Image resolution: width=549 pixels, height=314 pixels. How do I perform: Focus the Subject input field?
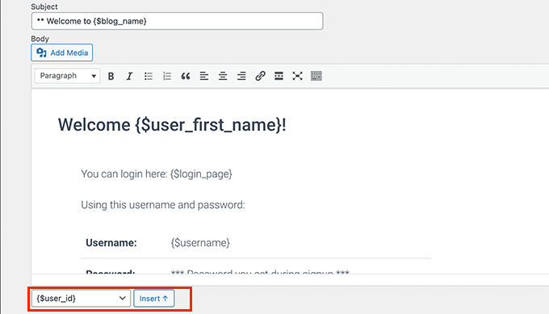click(x=177, y=21)
